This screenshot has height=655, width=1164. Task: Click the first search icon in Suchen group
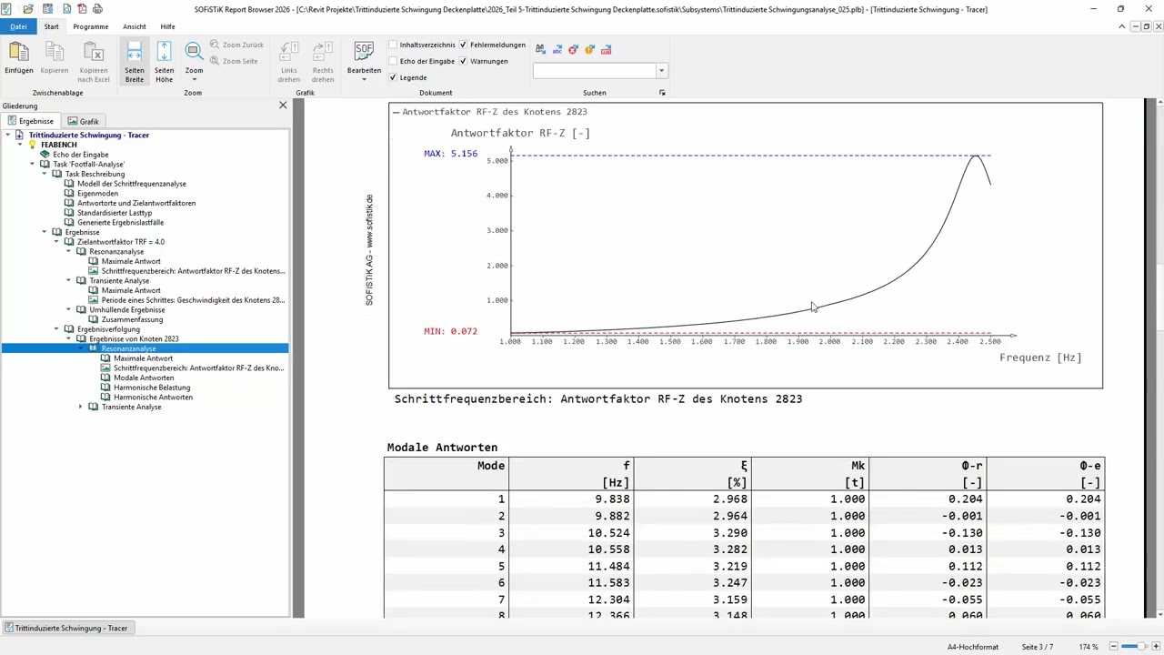click(541, 49)
